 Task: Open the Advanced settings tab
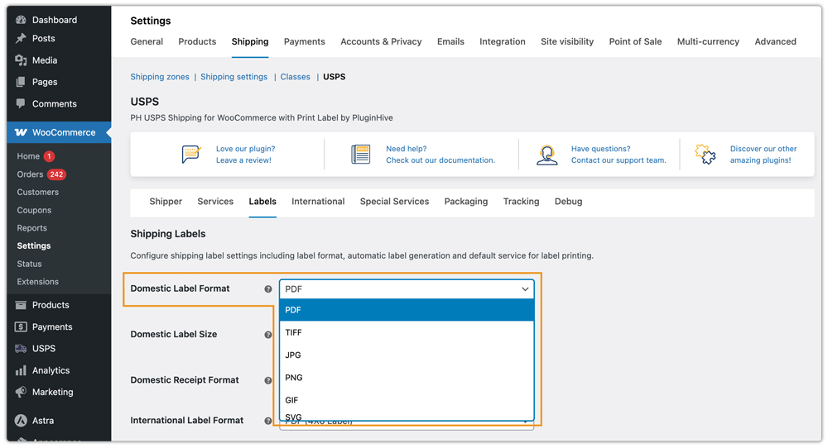pyautogui.click(x=775, y=41)
